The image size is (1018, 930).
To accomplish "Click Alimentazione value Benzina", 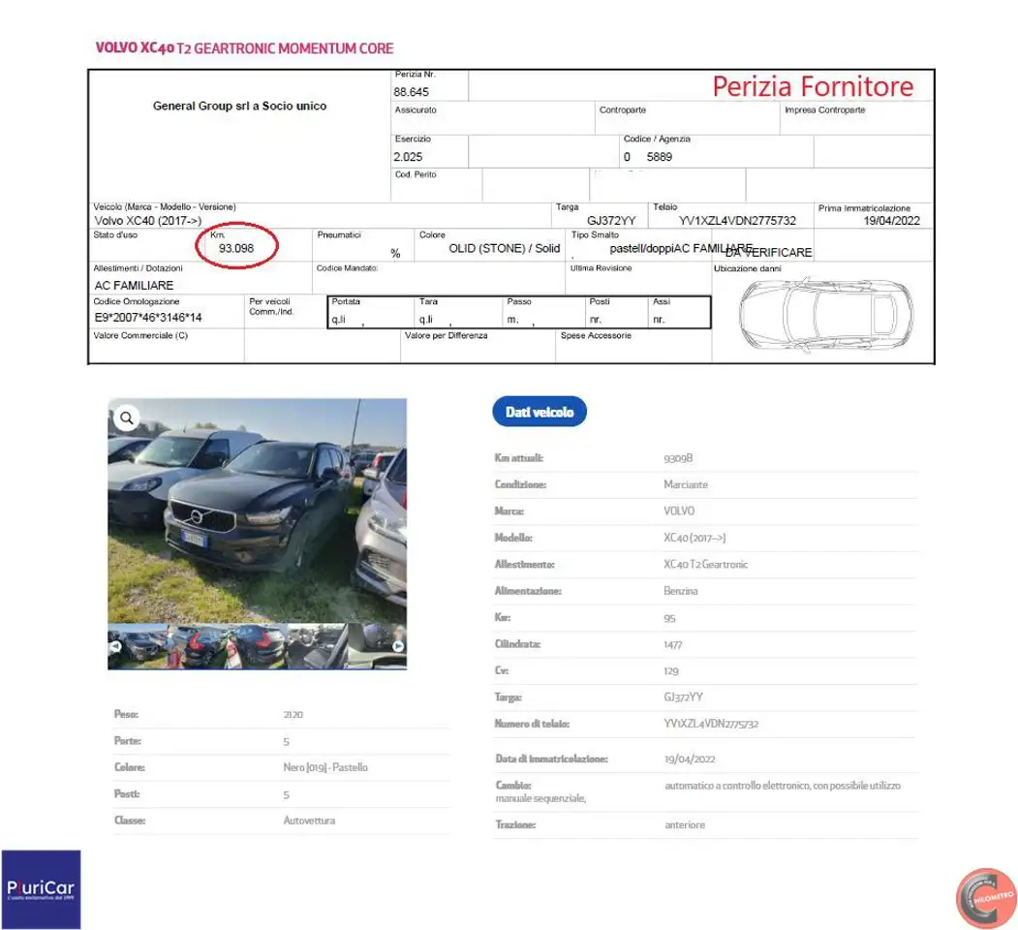I will (680, 591).
